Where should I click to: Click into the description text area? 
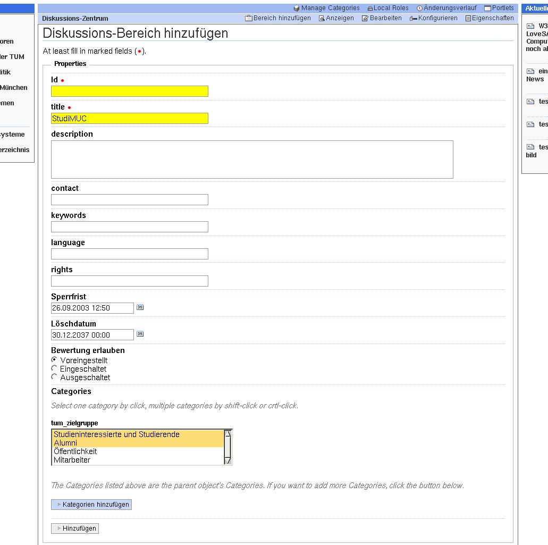tap(252, 160)
